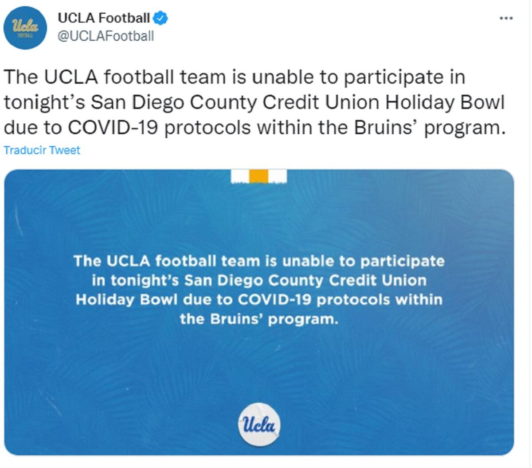This screenshot has height=468, width=532.
Task: Open the UCLA Football profile avatar
Action: tap(25, 27)
